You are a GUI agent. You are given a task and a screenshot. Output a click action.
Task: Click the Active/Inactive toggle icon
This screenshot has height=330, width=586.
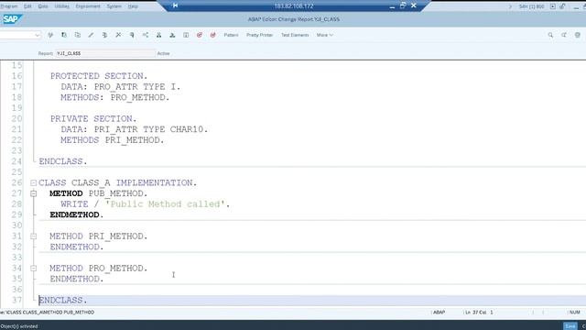pos(64,35)
